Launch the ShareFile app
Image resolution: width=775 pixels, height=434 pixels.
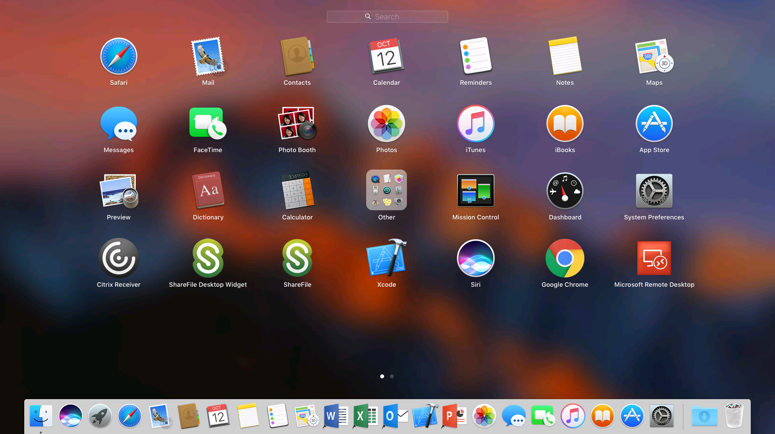point(297,258)
